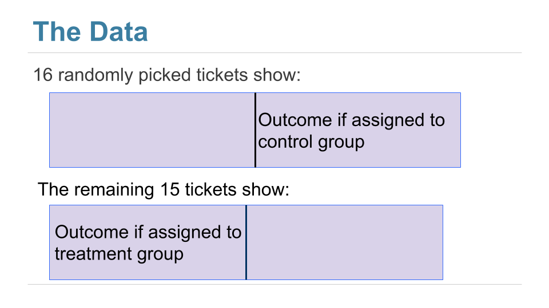Click the "Outcome if assigned to treatment group" cell
This screenshot has width=549, height=308.
click(148, 242)
